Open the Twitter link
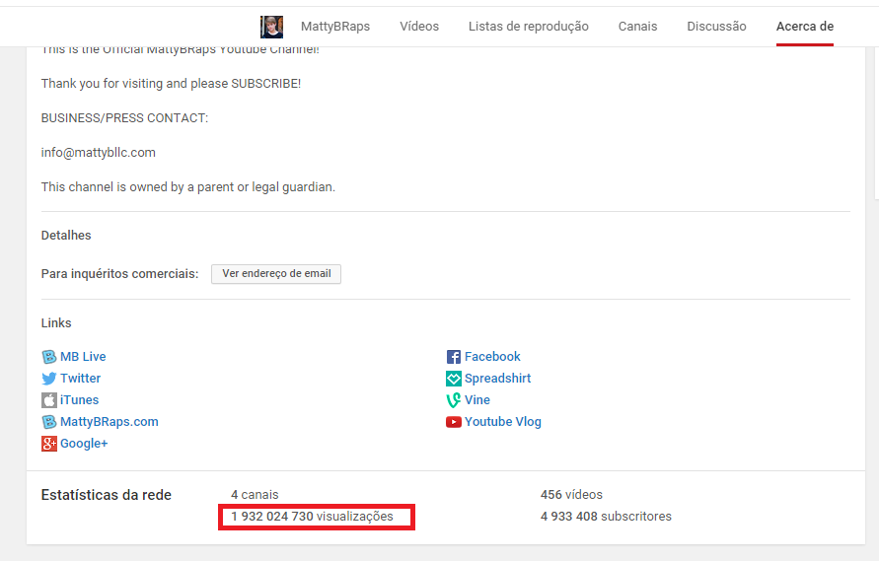 pos(80,379)
